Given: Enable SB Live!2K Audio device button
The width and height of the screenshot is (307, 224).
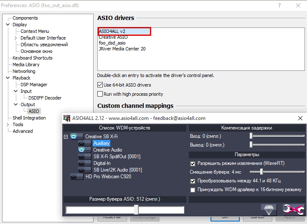Looking at the screenshot, I should [84, 170].
